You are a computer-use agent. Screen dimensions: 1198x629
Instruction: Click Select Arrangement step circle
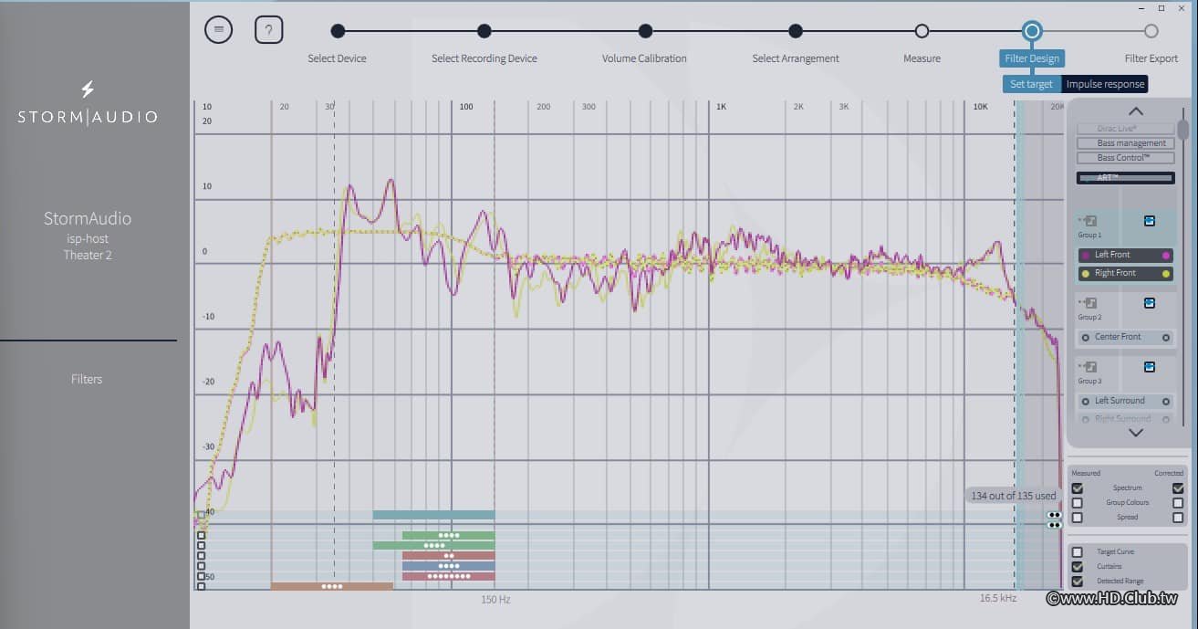coord(796,31)
